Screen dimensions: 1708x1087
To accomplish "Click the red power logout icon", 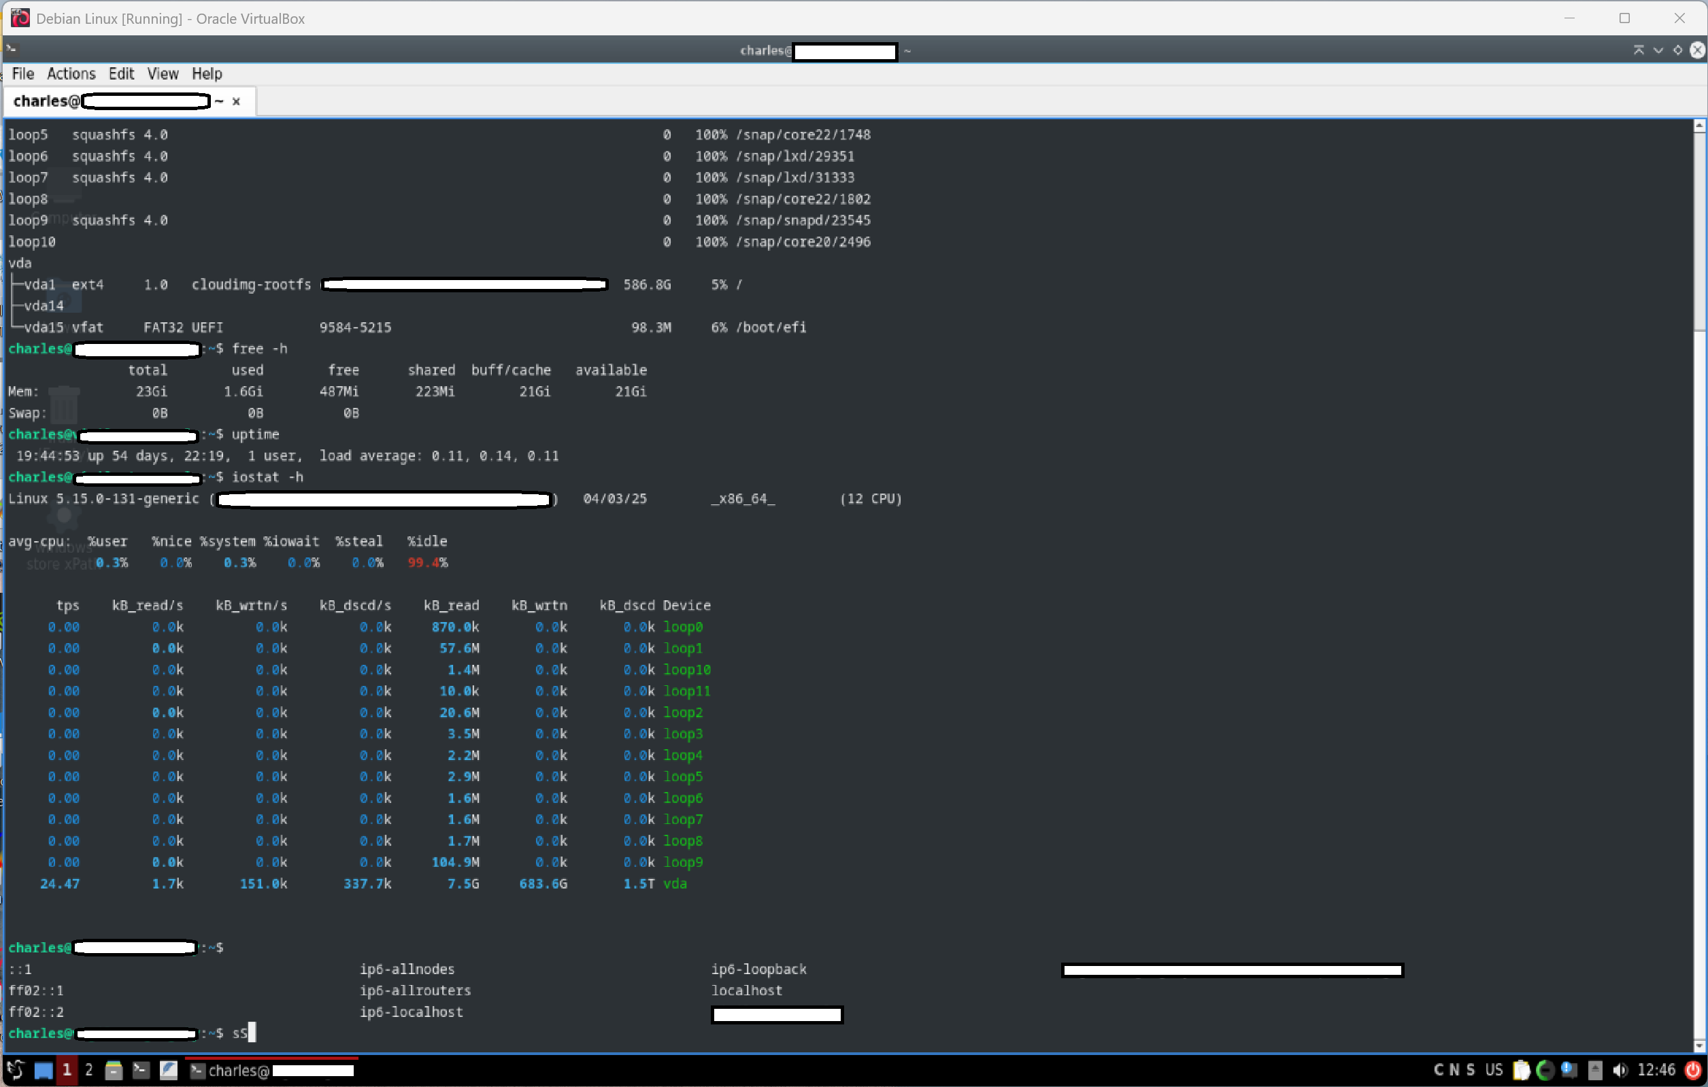I will pyautogui.click(x=1694, y=1070).
